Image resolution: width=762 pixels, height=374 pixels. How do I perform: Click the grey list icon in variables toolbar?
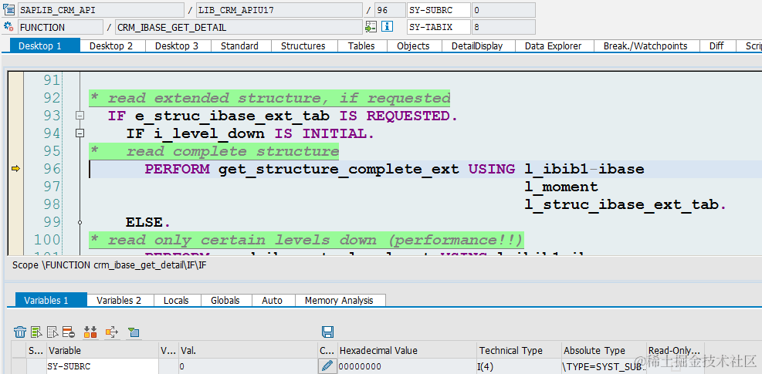tap(52, 332)
